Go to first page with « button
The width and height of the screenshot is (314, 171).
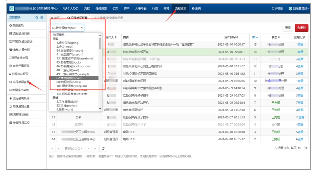52,148
